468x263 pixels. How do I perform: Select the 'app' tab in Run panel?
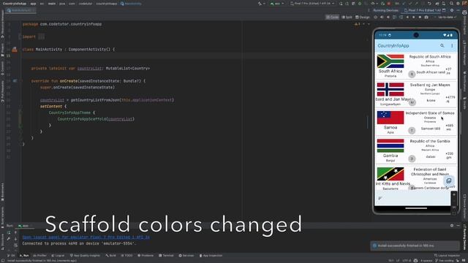click(23, 226)
